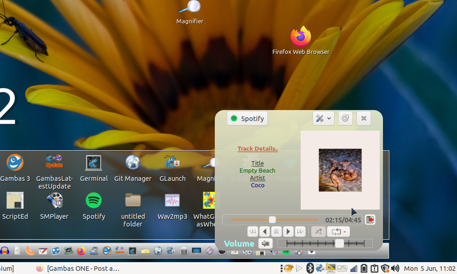Click the exit icon beside track time

click(x=370, y=220)
